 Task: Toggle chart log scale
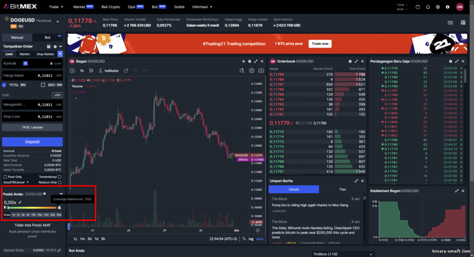click(251, 239)
